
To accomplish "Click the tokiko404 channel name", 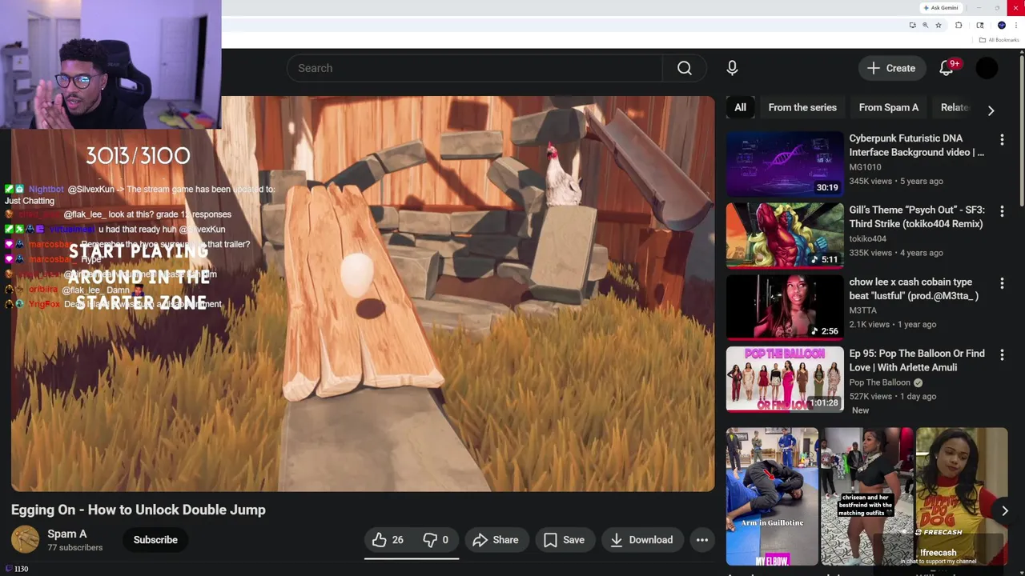I will click(868, 238).
